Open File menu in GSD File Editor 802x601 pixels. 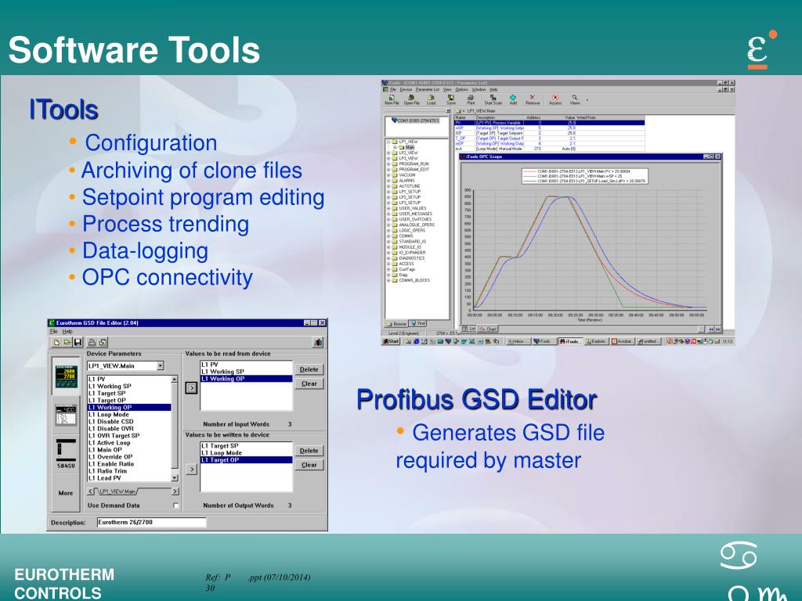(x=53, y=332)
